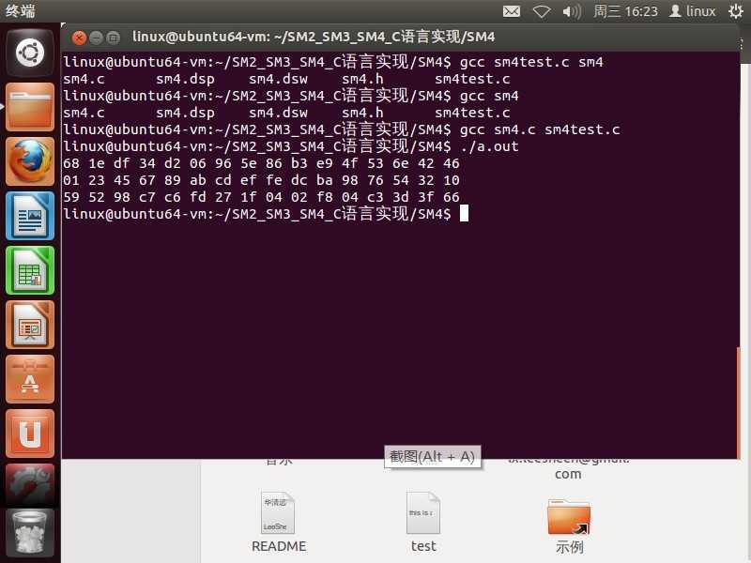Open the clock showing 16:23
Image resolution: width=751 pixels, height=563 pixels.
pyautogui.click(x=625, y=11)
